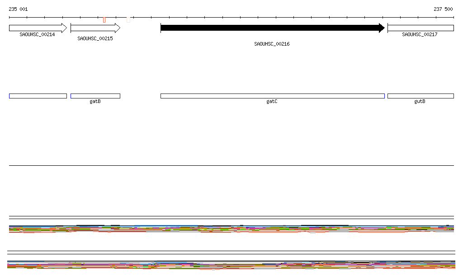Viewport: 463px width, 276px height.
Task: Select the blue gatC feature box
Action: (273, 96)
